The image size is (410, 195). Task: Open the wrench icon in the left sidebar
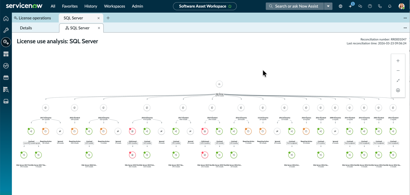[x=6, y=30]
